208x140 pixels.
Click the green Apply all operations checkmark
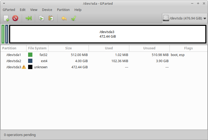pyautogui.click(x=74, y=18)
